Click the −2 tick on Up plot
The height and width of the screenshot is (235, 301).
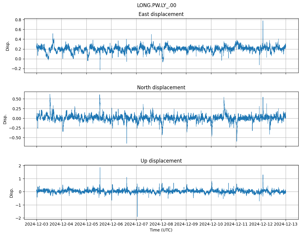(18, 218)
